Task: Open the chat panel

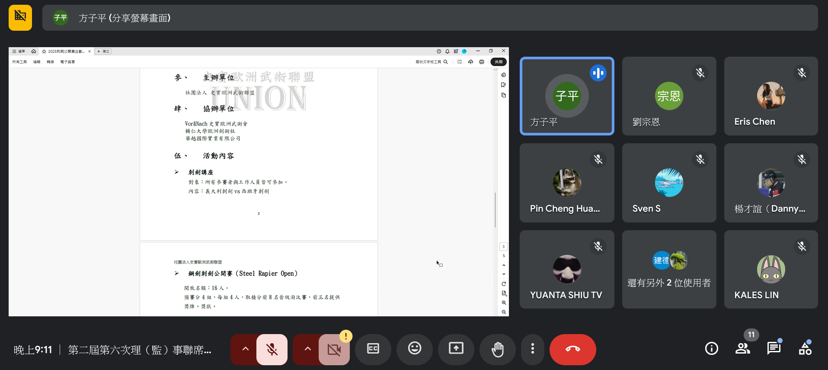Action: [x=774, y=348]
